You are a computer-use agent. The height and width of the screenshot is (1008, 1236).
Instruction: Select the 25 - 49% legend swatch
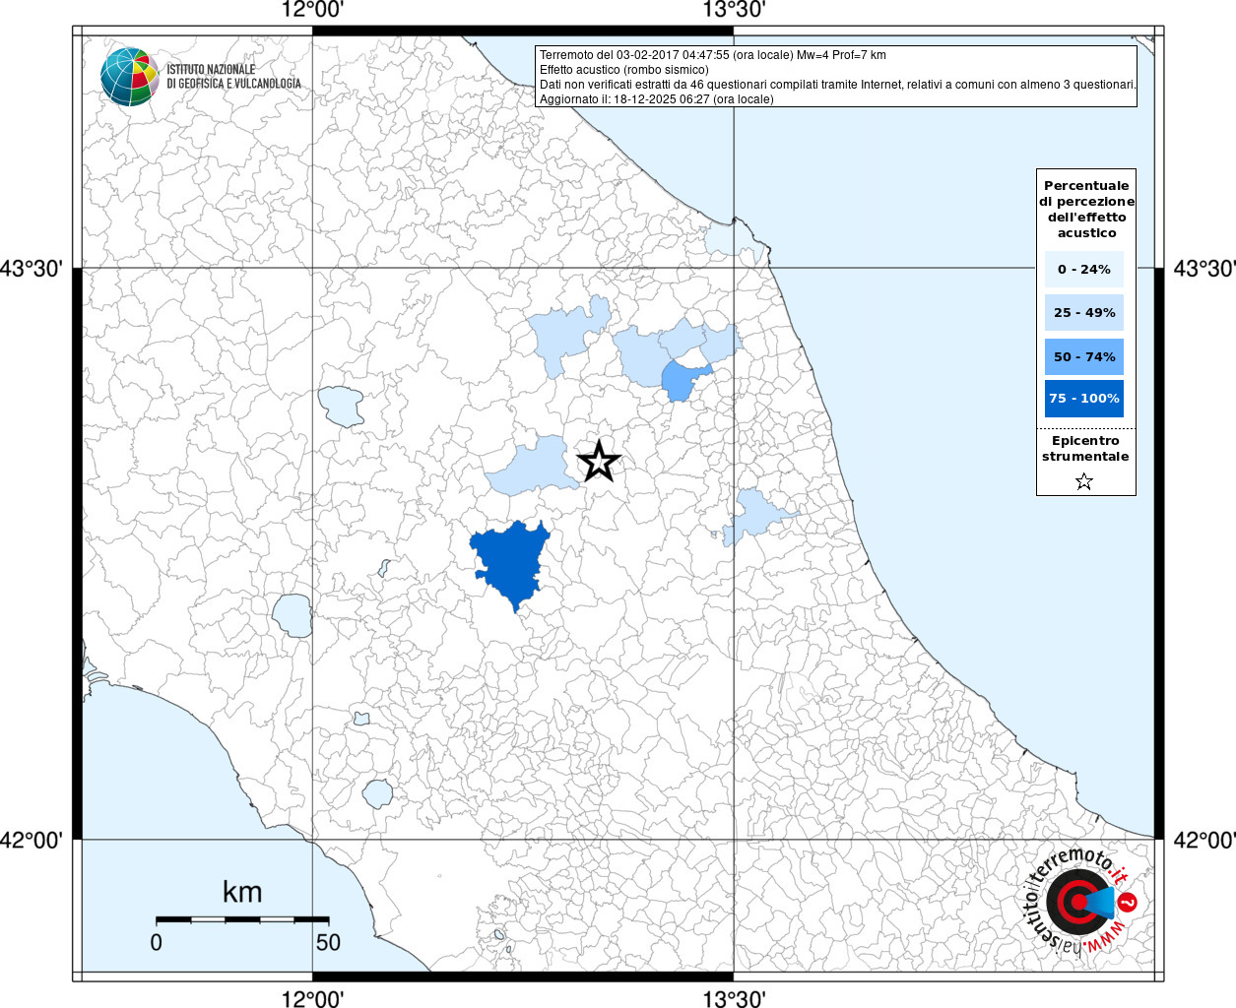coord(1084,313)
